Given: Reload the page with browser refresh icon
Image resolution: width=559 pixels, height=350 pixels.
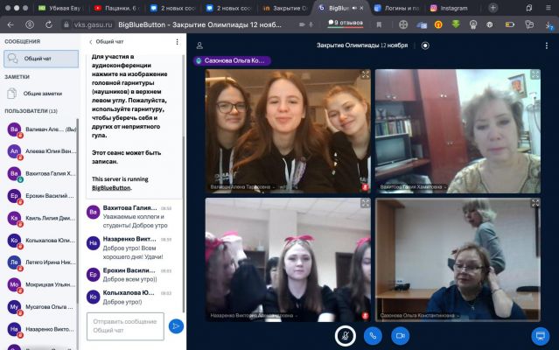Looking at the screenshot, I should [x=48, y=24].
